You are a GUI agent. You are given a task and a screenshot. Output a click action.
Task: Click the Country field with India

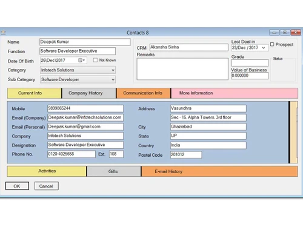[208, 145]
